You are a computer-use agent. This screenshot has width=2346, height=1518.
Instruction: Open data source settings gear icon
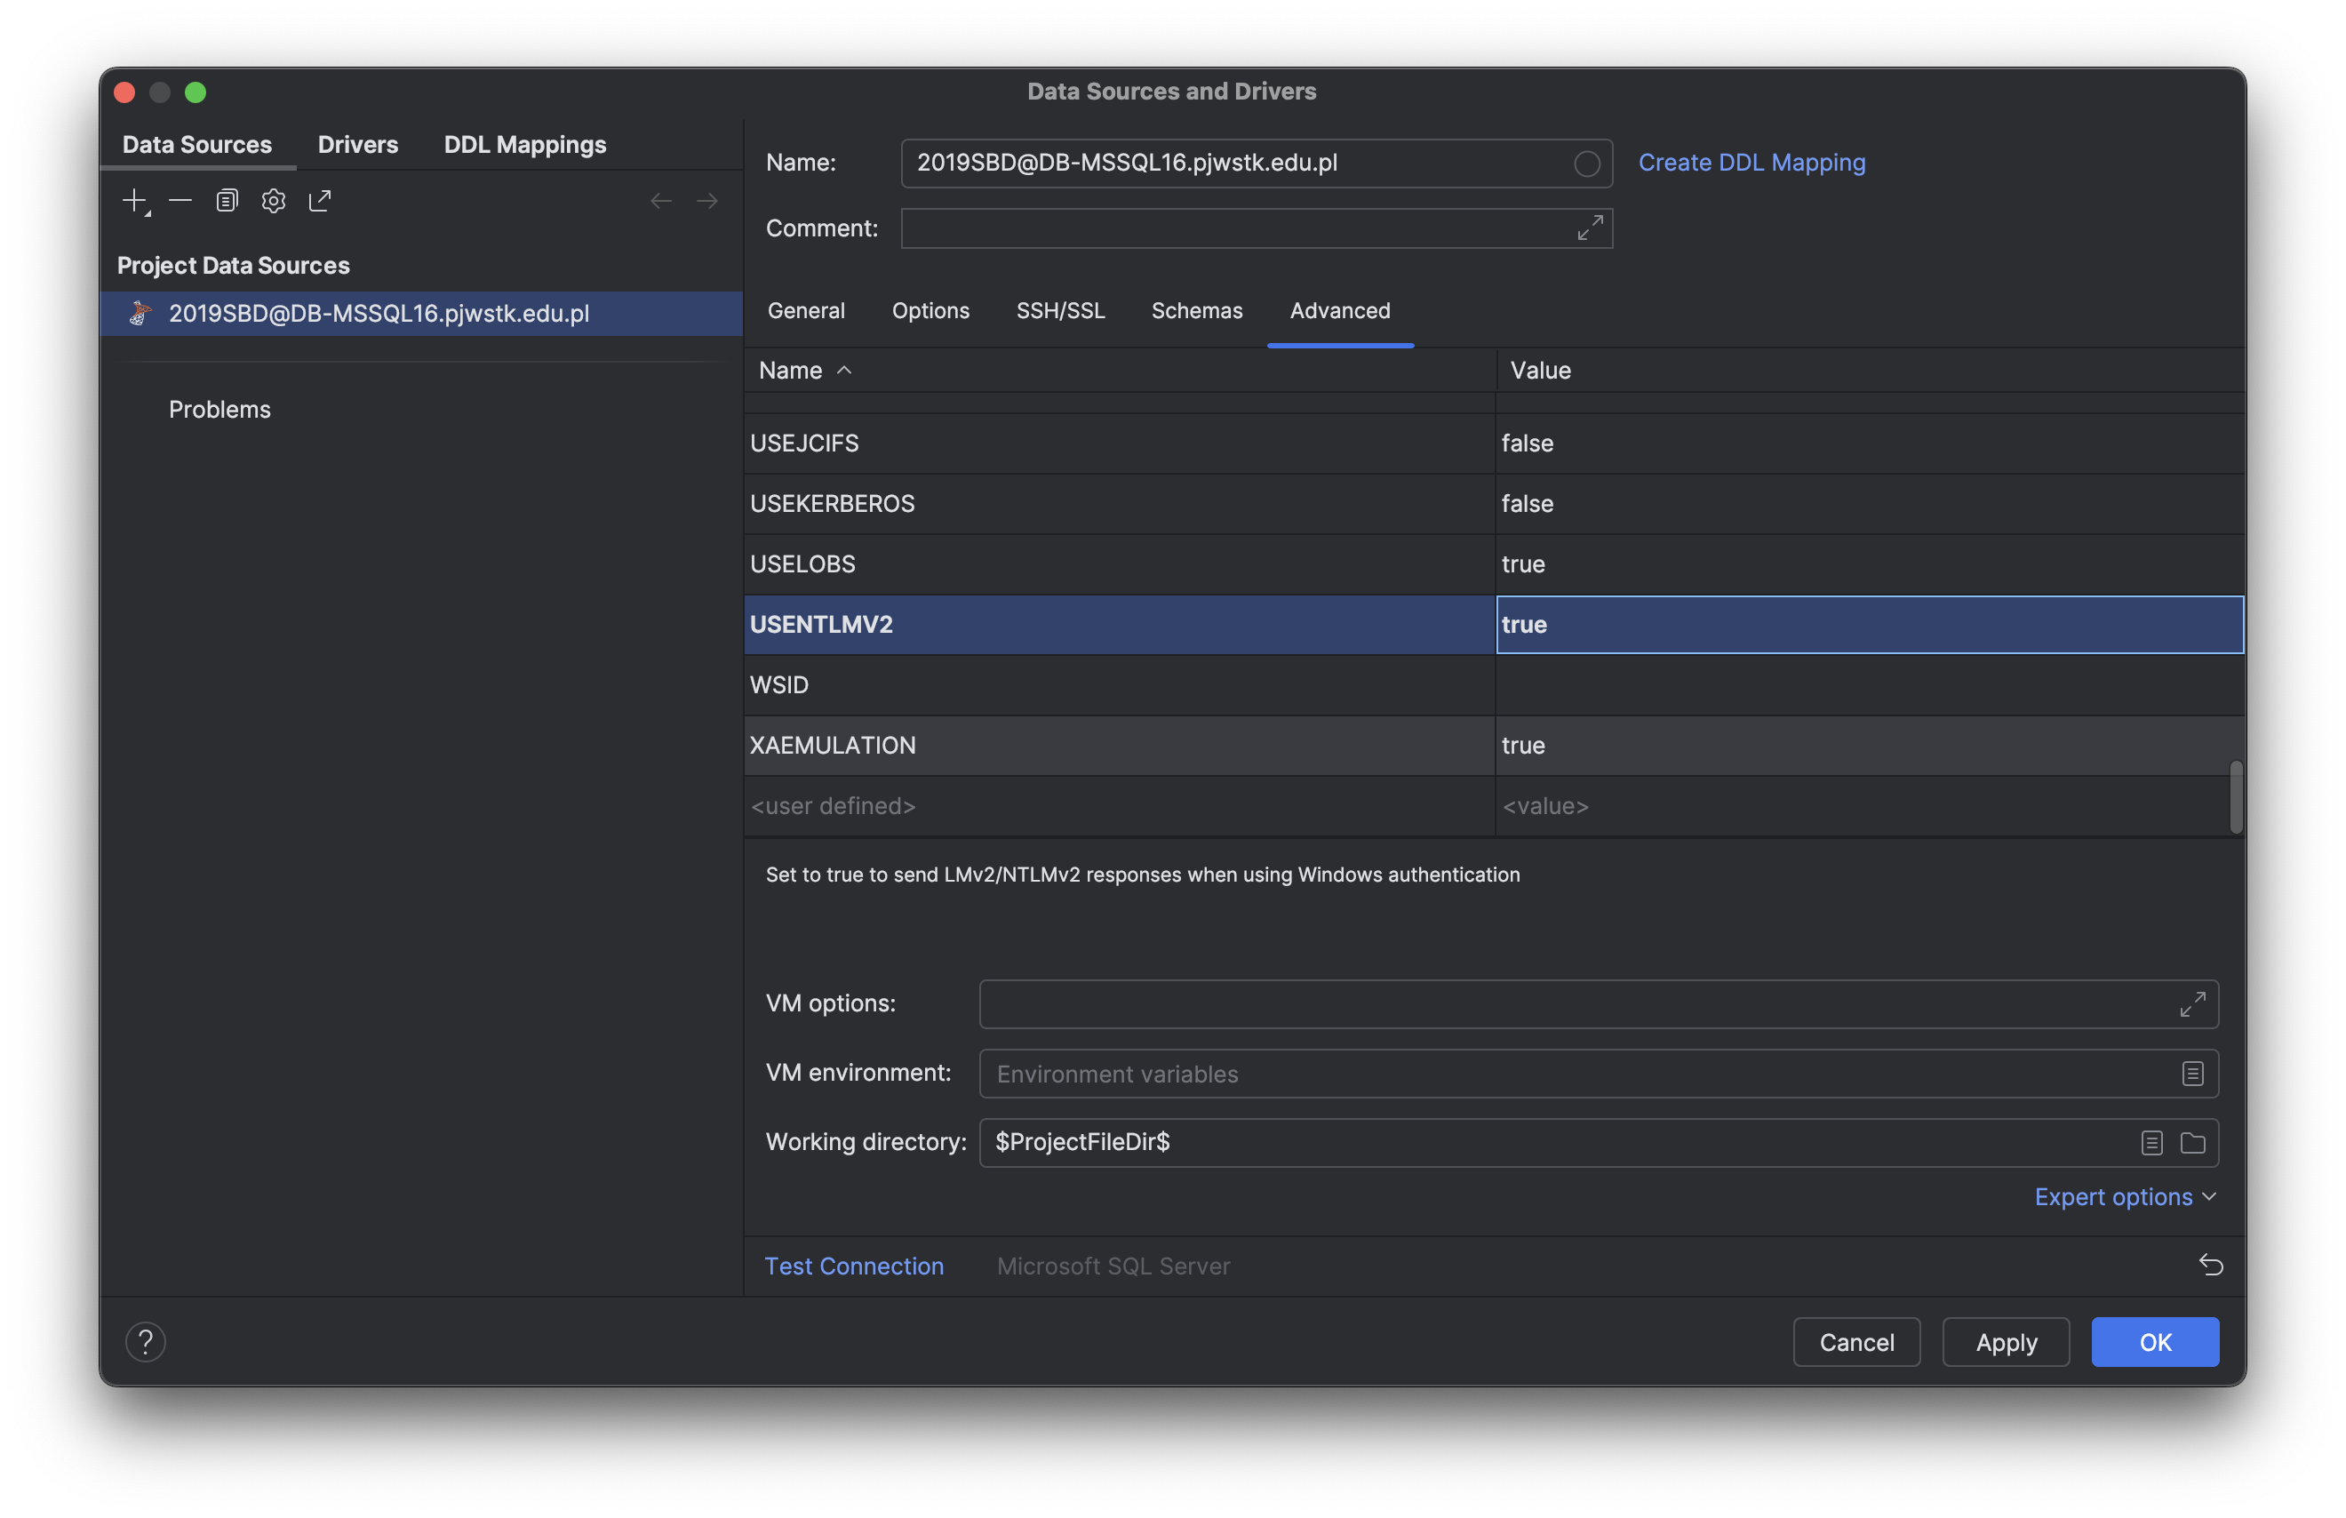(x=273, y=201)
